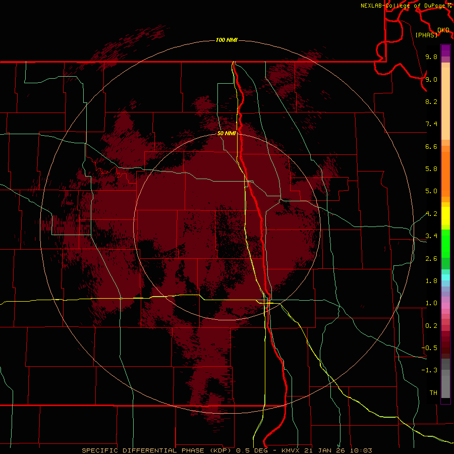Pick the purple segment atop the color bar

point(445,50)
